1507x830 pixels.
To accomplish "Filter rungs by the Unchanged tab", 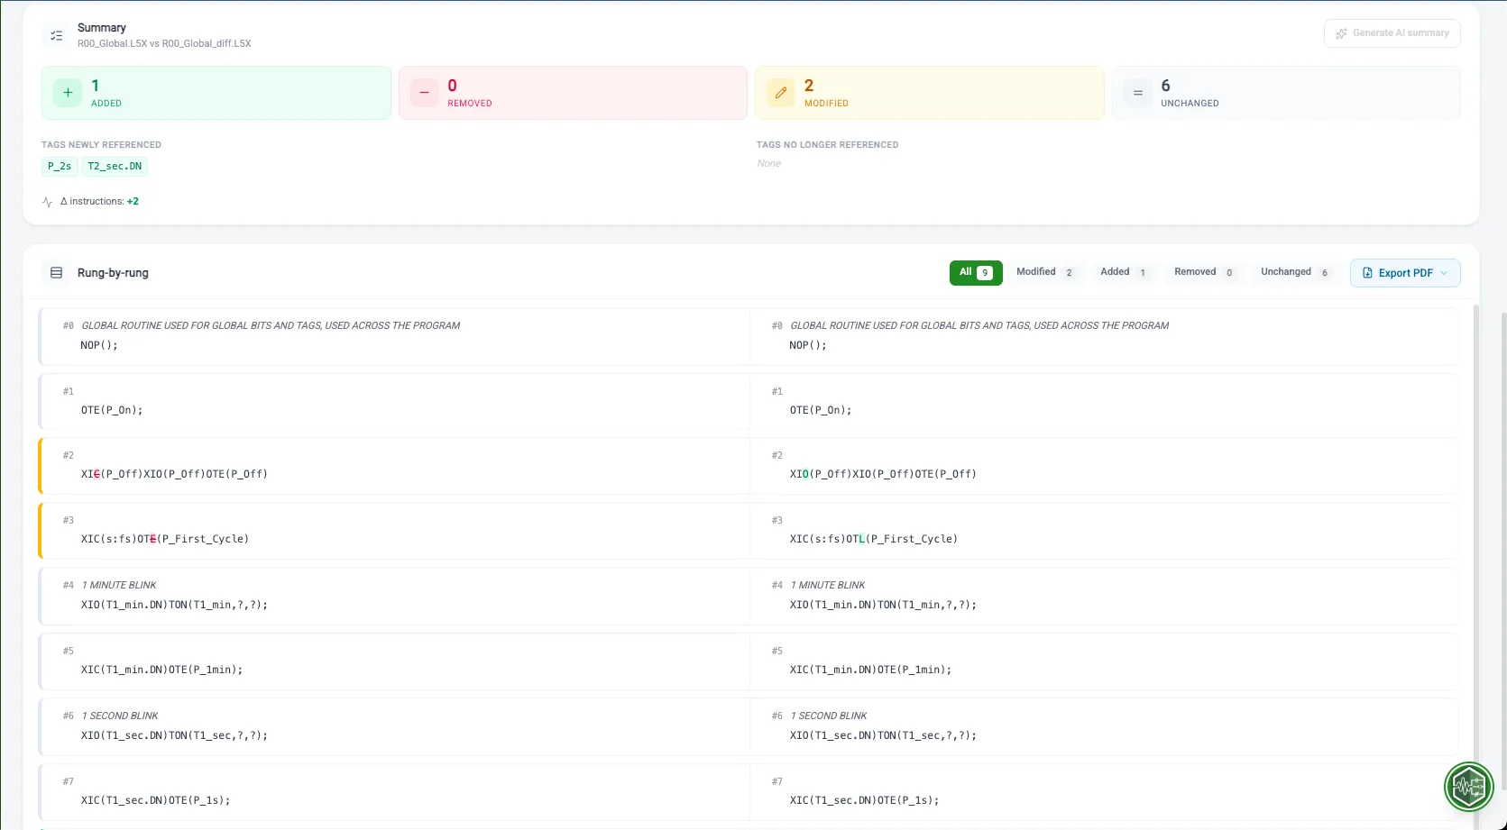I will point(1295,272).
